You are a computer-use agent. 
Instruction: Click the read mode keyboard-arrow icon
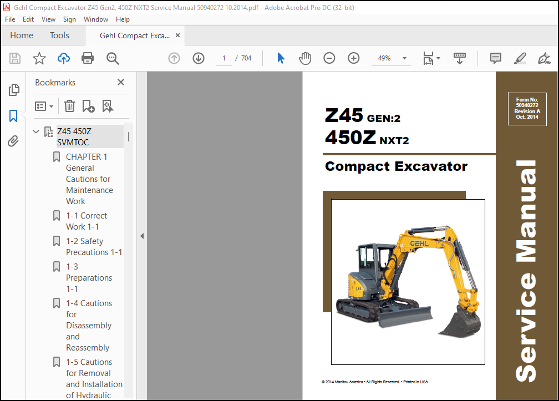click(460, 58)
